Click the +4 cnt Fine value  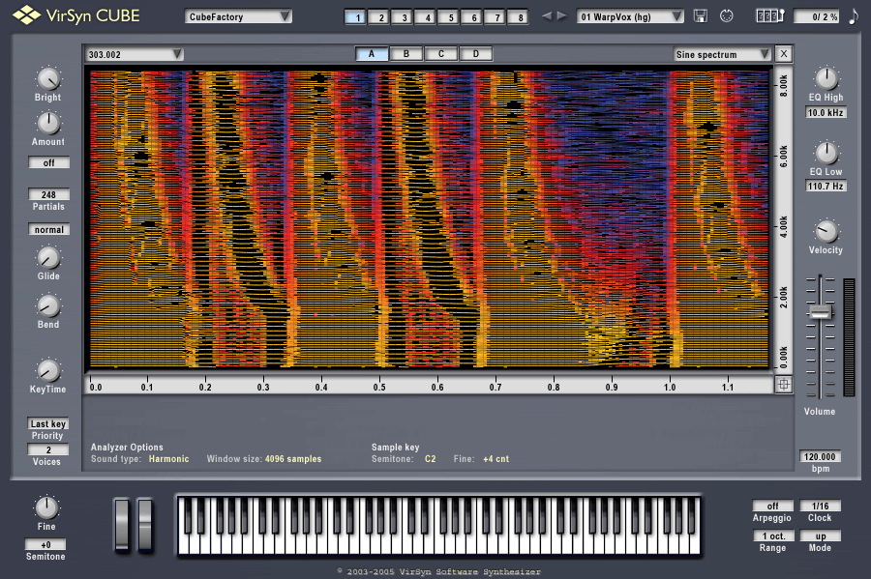[496, 458]
